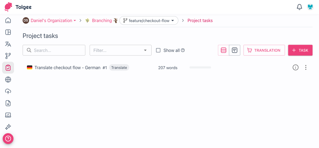Create a new task with TASK button

300,50
